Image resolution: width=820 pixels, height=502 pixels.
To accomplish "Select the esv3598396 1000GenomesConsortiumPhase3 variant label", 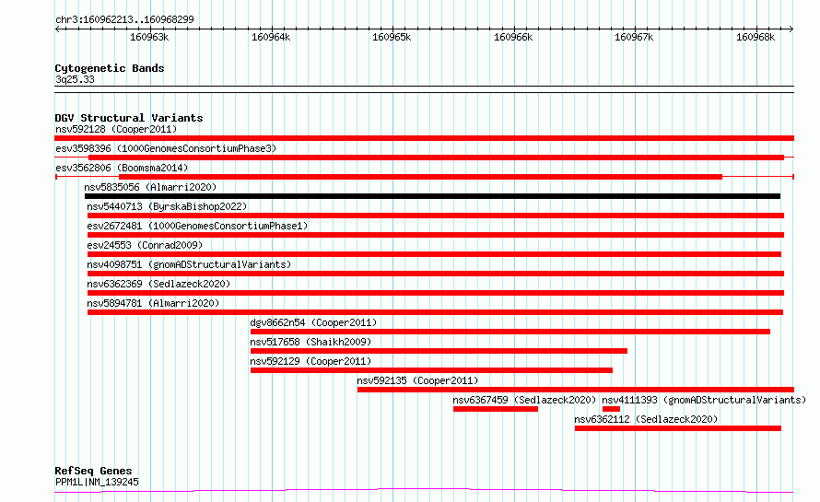I will pos(166,148).
